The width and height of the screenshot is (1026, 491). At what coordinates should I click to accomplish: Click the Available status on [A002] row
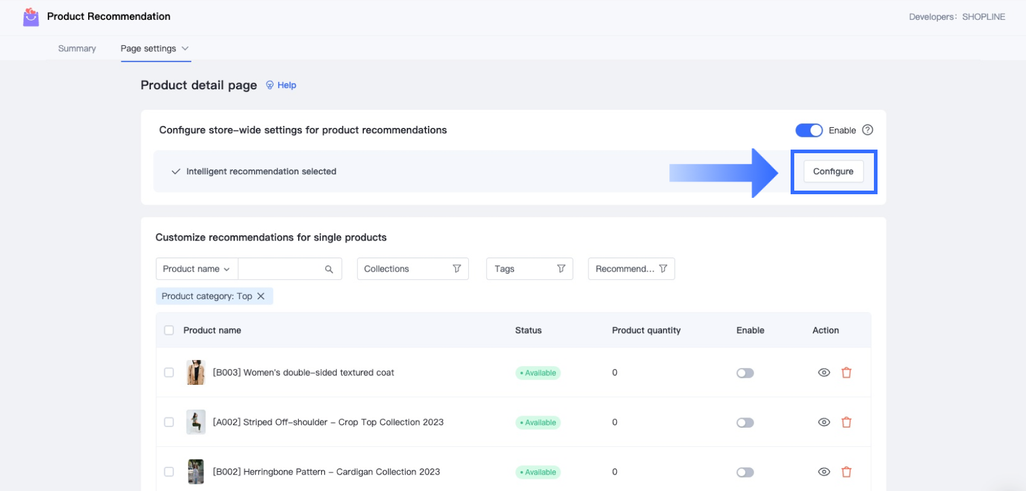(538, 422)
